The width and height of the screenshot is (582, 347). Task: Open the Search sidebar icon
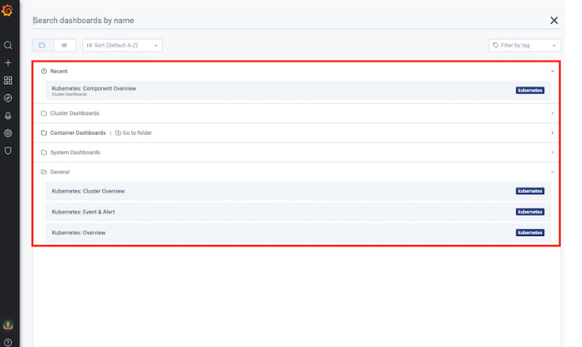pyautogui.click(x=8, y=45)
